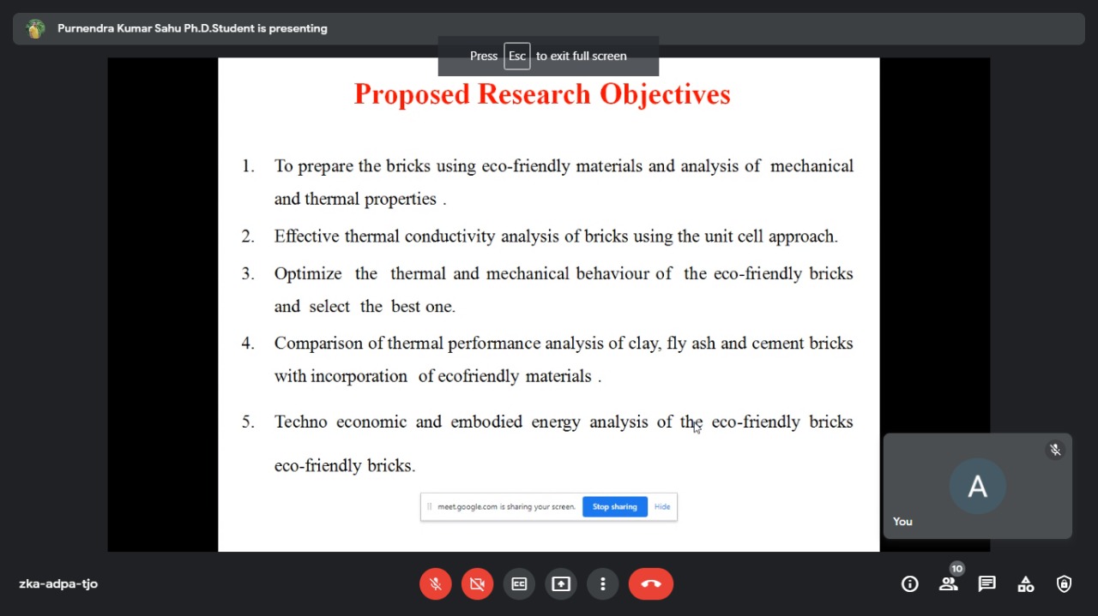Click the drag handle on sharing banner

429,506
